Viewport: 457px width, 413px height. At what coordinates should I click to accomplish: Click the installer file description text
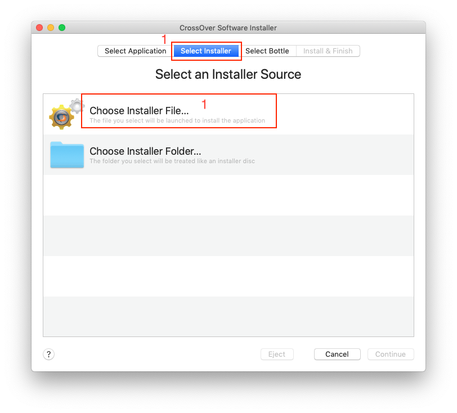coord(177,121)
